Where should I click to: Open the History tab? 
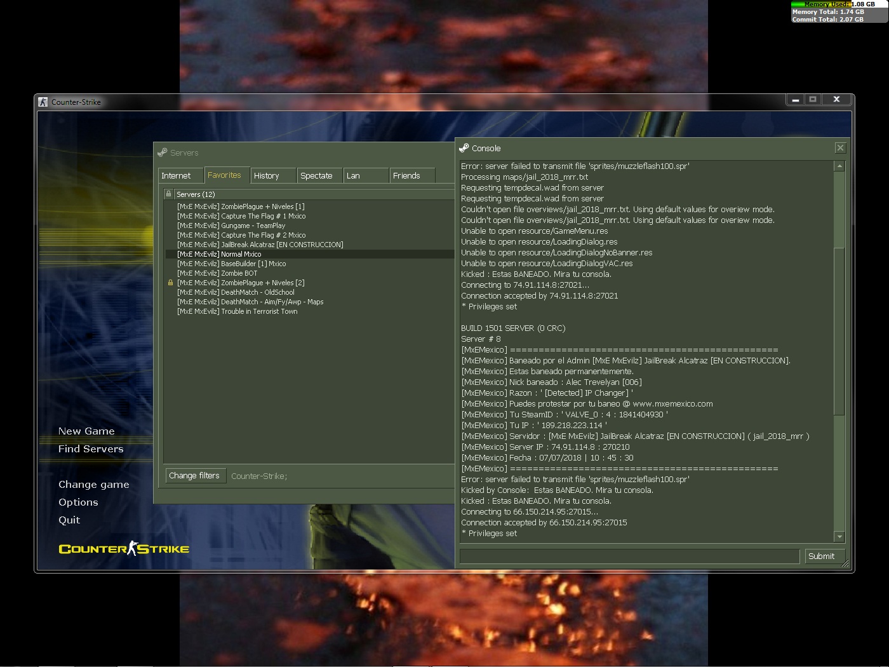tap(274, 175)
